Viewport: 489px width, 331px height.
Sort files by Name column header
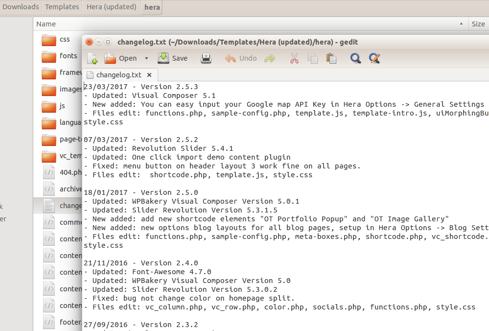click(x=46, y=24)
